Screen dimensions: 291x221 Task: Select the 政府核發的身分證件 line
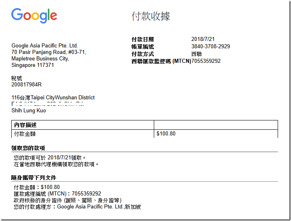68,200
